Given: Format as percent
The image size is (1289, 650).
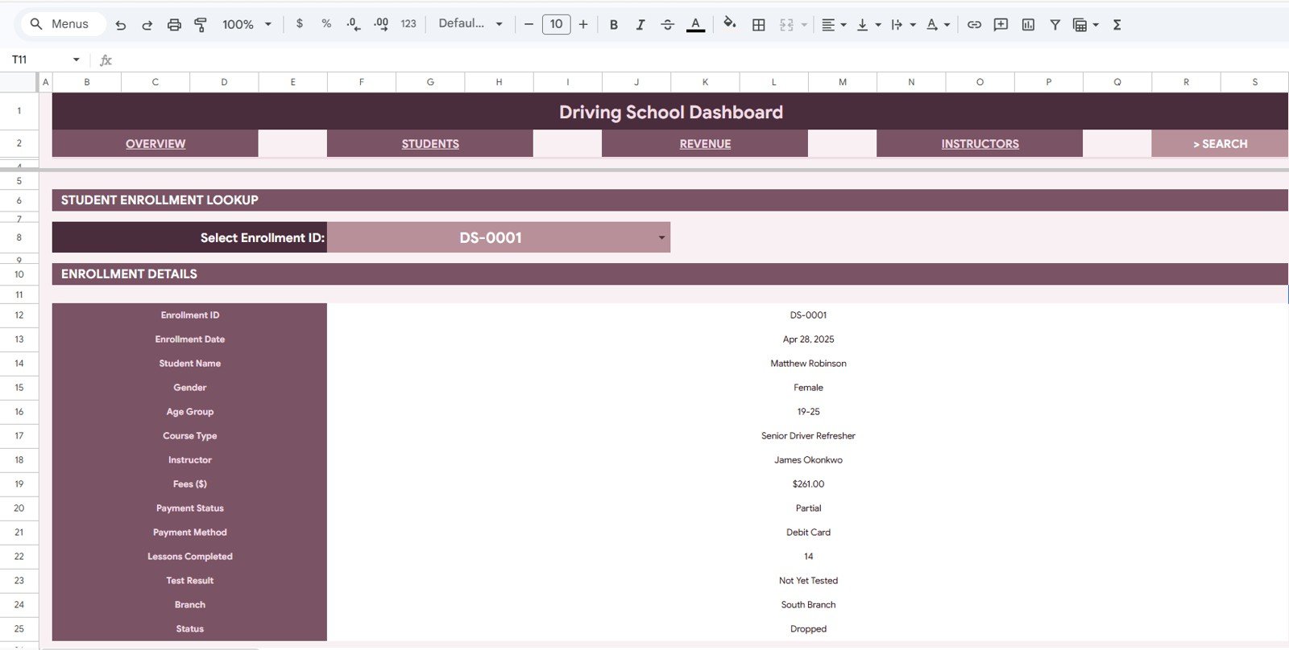Looking at the screenshot, I should [x=326, y=24].
